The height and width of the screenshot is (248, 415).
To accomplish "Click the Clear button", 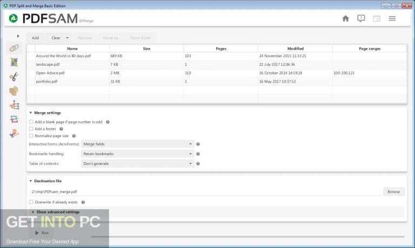I will tap(56, 38).
